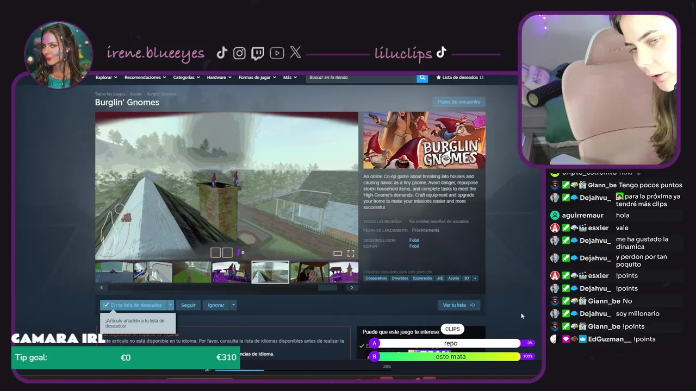The image size is (696, 391).
Task: Click the 'soy millonario' chat message
Action: pos(637,314)
